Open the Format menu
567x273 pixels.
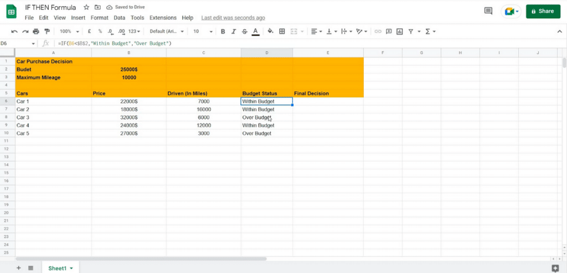100,18
